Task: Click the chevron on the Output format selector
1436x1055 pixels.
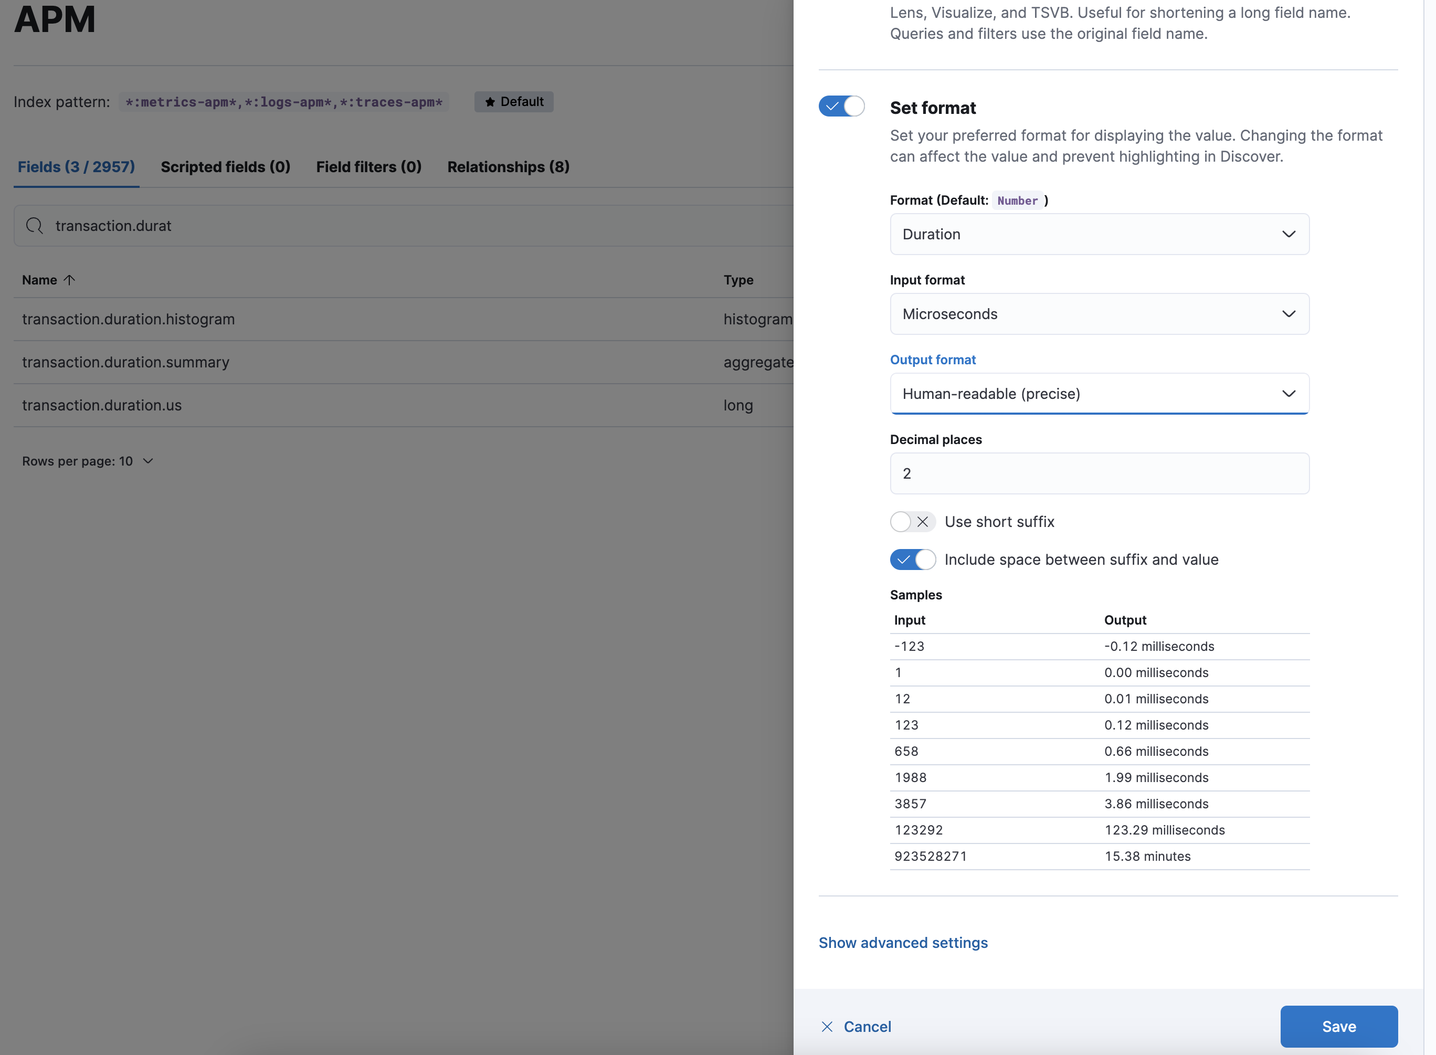Action: coord(1289,393)
